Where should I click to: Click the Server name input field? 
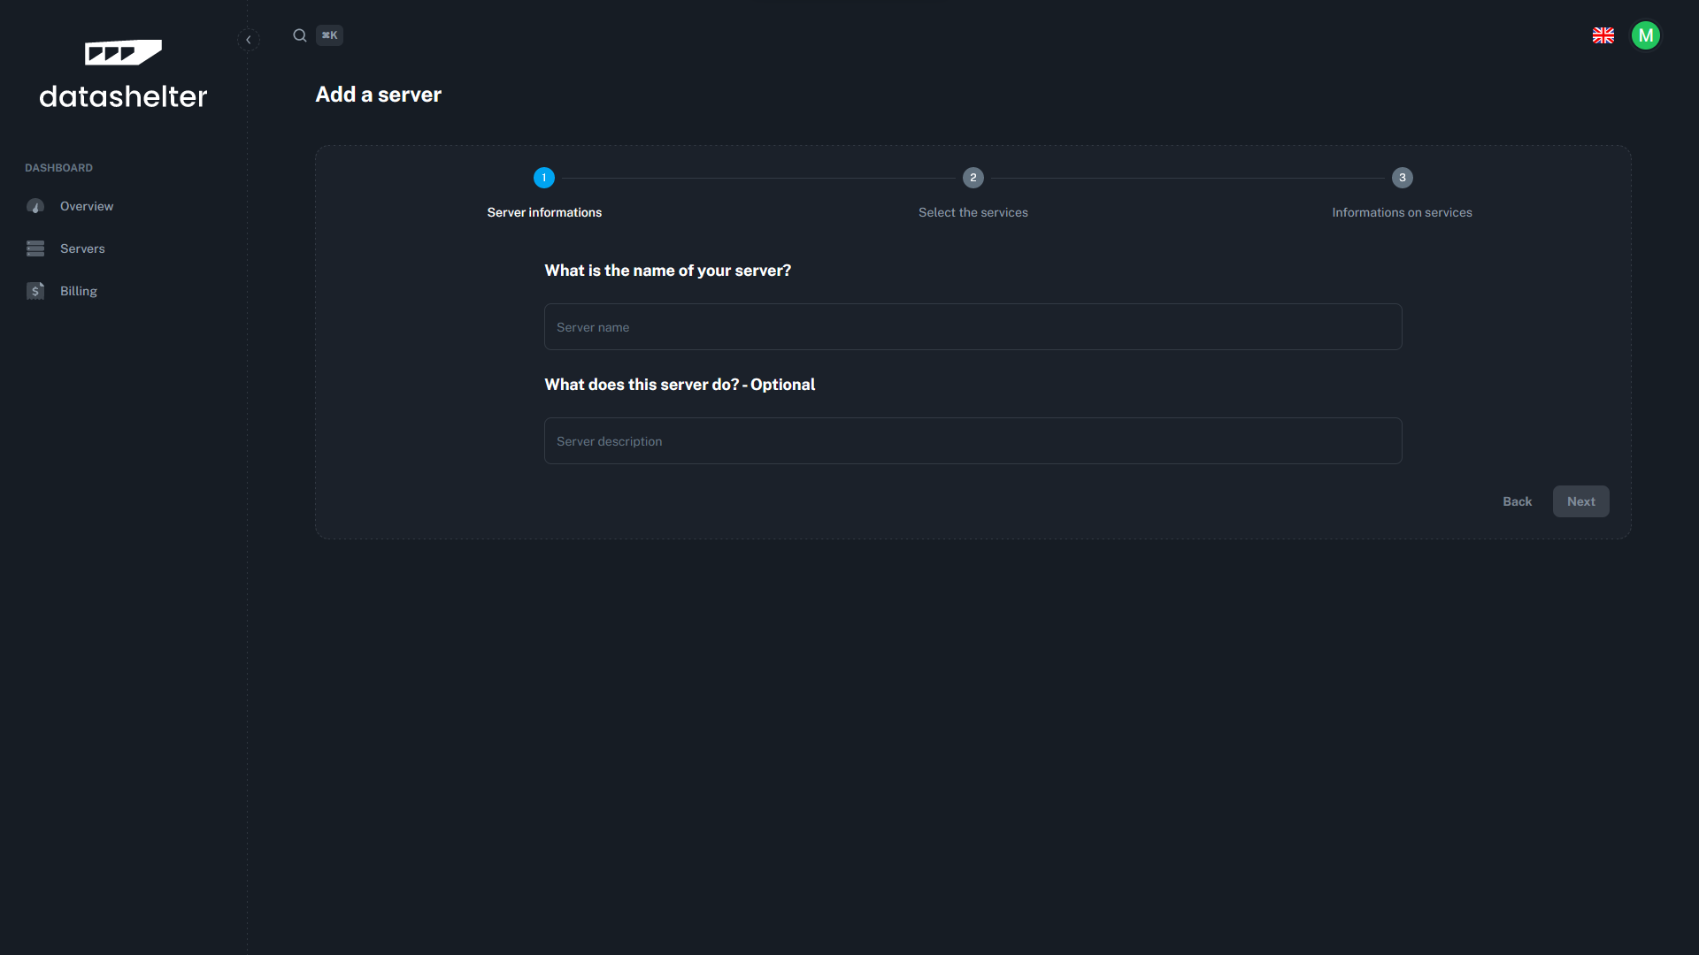[x=973, y=326]
